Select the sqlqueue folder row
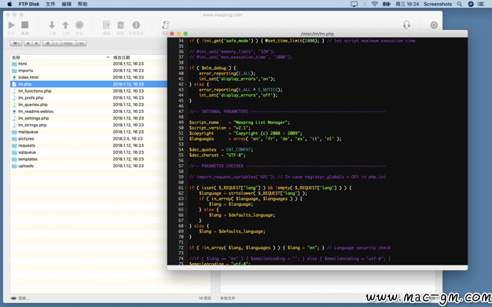The height and width of the screenshot is (307, 492). (x=89, y=152)
